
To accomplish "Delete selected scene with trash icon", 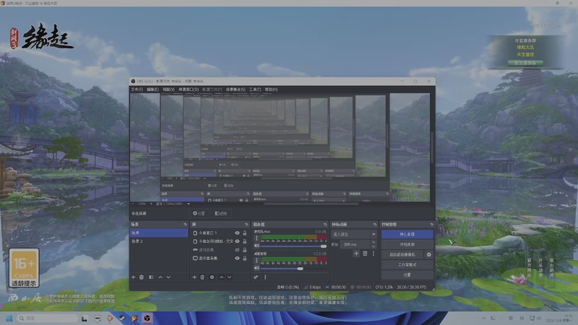I will pos(142,277).
